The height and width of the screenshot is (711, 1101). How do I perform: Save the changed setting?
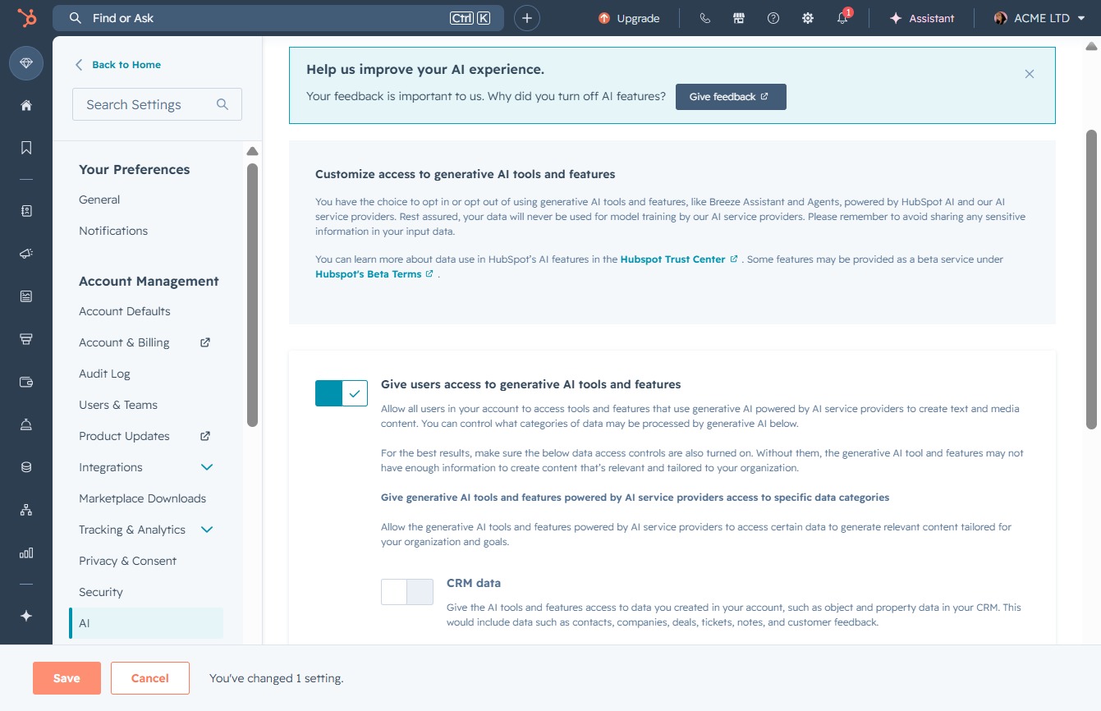pyautogui.click(x=67, y=678)
